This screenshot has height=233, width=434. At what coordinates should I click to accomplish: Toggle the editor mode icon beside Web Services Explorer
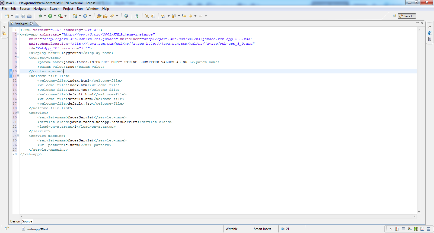147,16
